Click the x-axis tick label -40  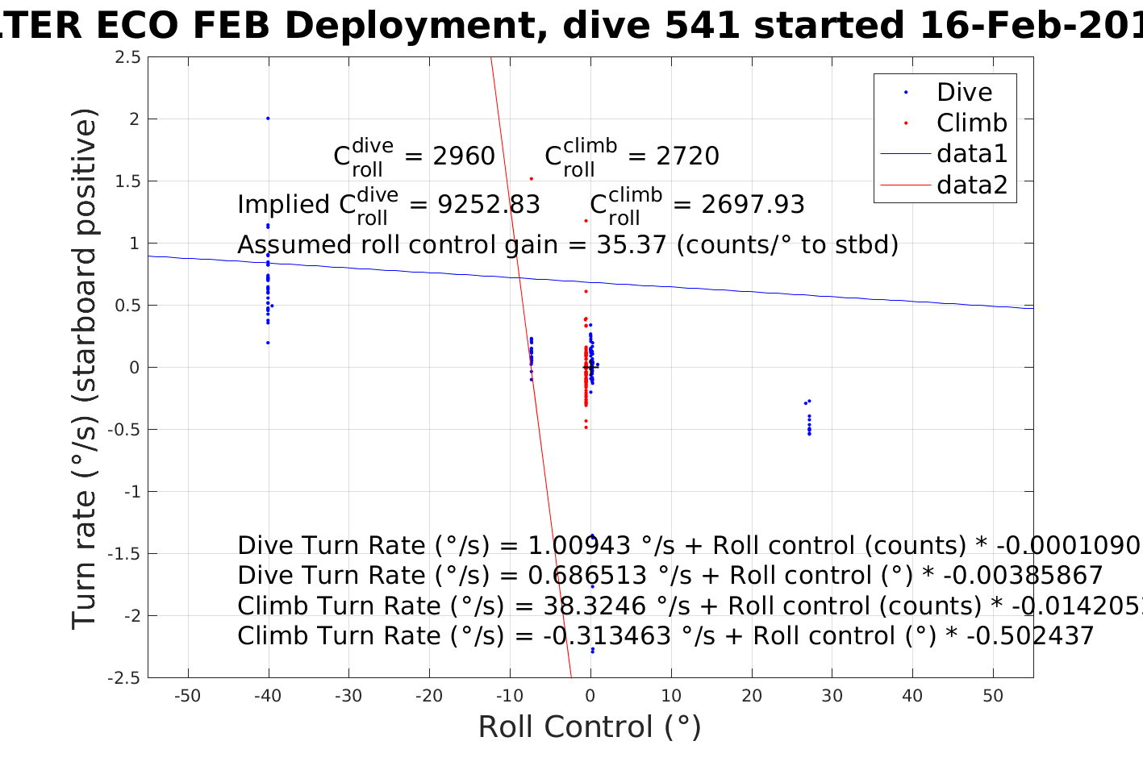click(268, 696)
